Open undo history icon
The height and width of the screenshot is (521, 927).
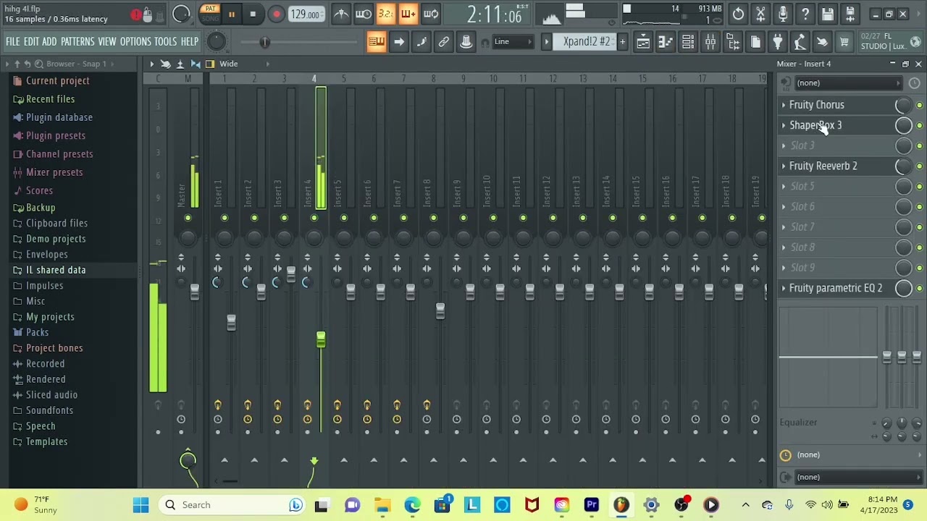(738, 14)
